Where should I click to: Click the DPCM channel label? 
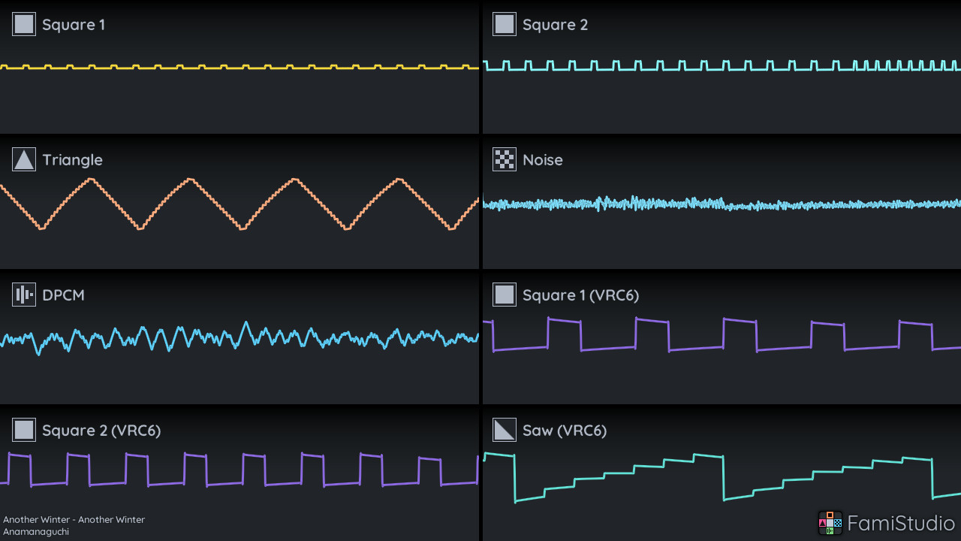click(x=63, y=295)
